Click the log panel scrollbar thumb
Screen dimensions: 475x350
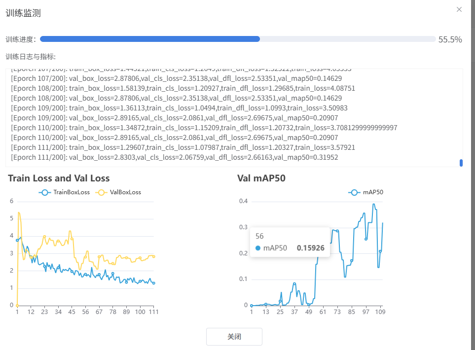click(x=461, y=163)
